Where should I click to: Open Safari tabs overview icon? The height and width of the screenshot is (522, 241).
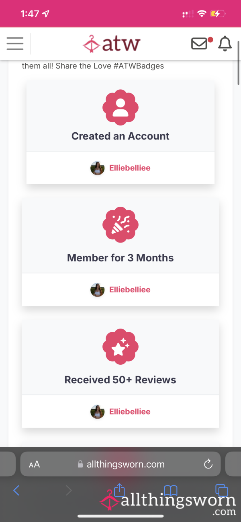[x=222, y=490]
